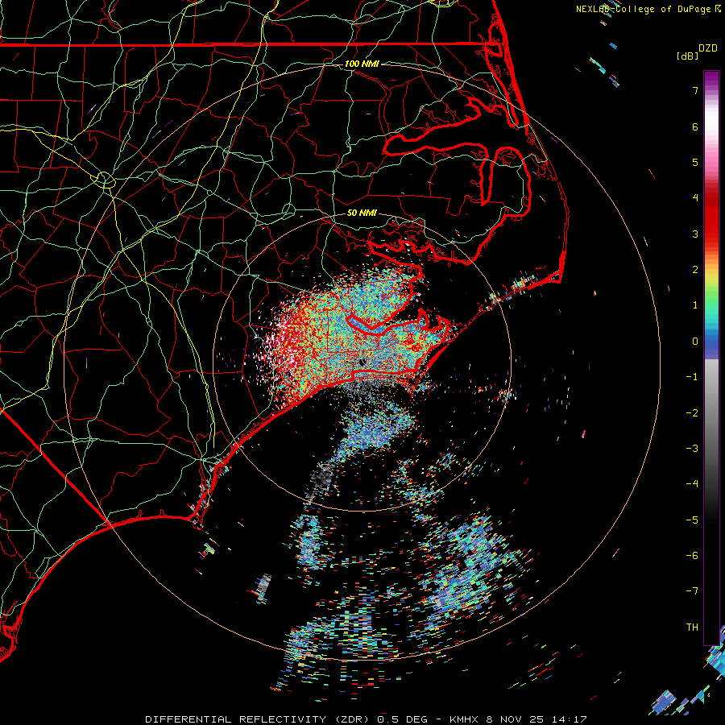The height and width of the screenshot is (725, 725).
Task: Click the legend value -4 label
Action: [692, 484]
